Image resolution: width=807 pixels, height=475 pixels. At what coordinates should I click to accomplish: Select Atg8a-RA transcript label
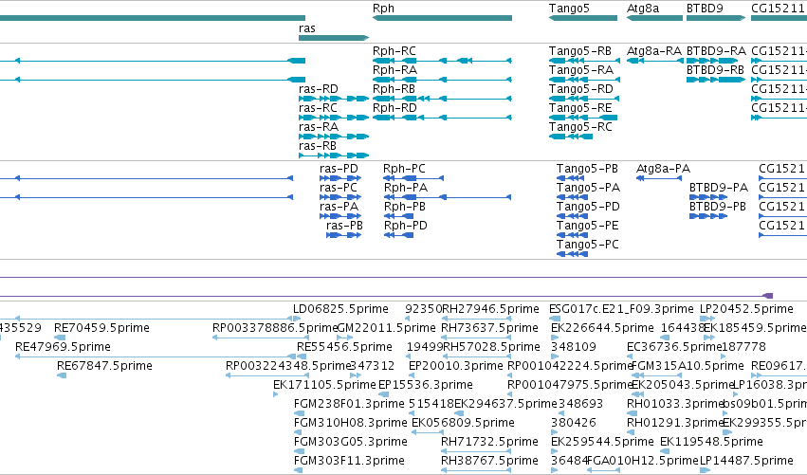click(x=653, y=51)
